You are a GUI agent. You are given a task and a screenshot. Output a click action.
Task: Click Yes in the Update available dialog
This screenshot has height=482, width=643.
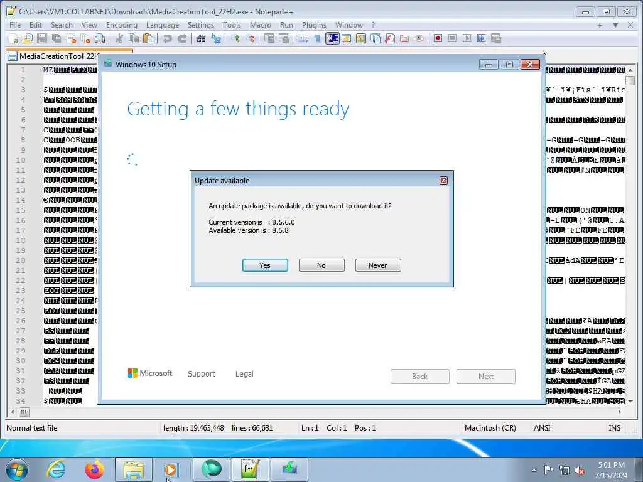(x=265, y=265)
